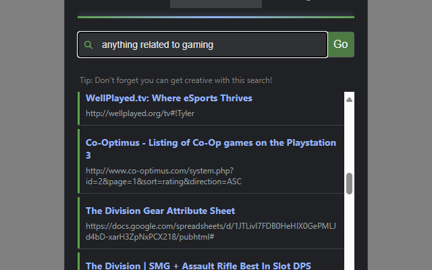Screen dimensions: 432x270
Task: Click the co-optimus.com/system.php URL text
Action: pos(163,176)
